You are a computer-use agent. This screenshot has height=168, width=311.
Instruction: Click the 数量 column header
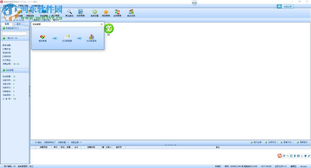coord(69,147)
